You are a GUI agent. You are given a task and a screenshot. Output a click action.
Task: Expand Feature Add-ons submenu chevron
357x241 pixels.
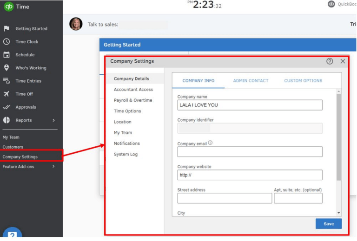click(x=53, y=166)
